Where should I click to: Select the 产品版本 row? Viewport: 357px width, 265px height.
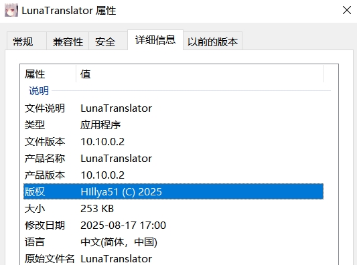click(x=173, y=175)
